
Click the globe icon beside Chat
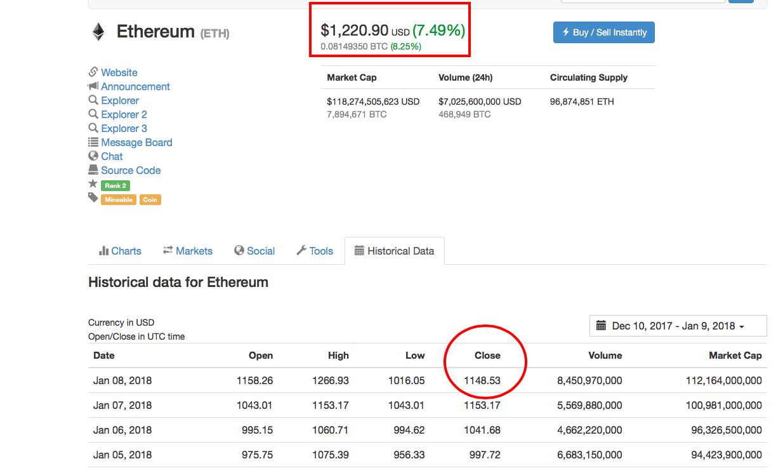point(93,156)
